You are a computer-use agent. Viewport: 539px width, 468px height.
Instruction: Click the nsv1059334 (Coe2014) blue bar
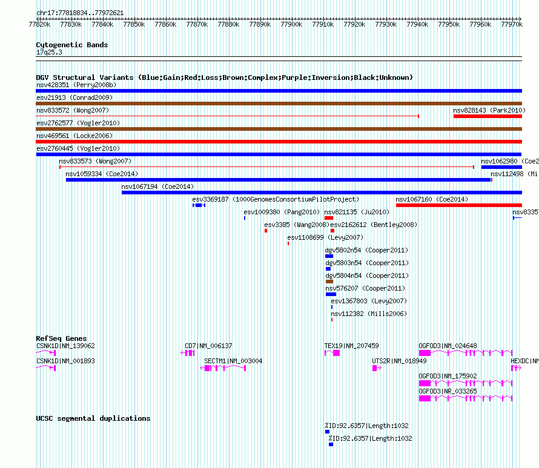pos(278,180)
